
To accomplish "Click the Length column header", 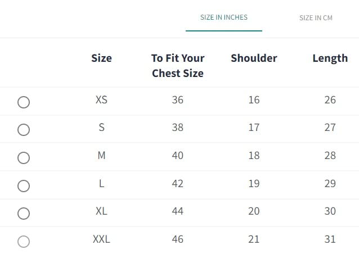I will [330, 58].
